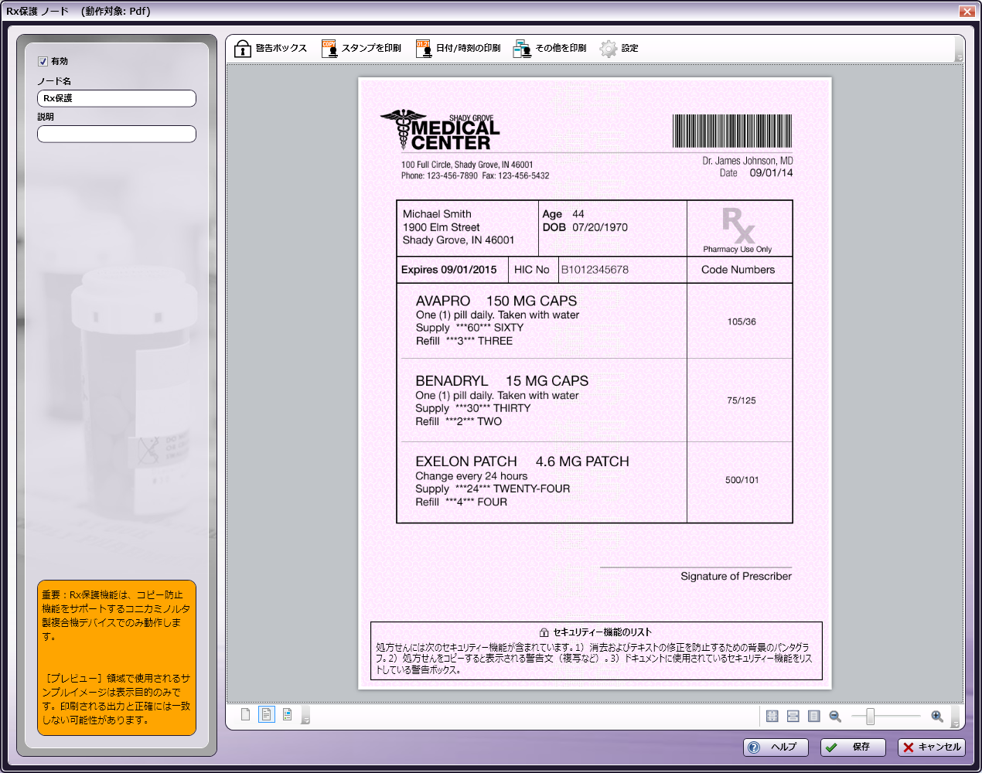This screenshot has width=982, height=773.
Task: Expand the zoom toolbar overflow arrow
Action: (956, 717)
